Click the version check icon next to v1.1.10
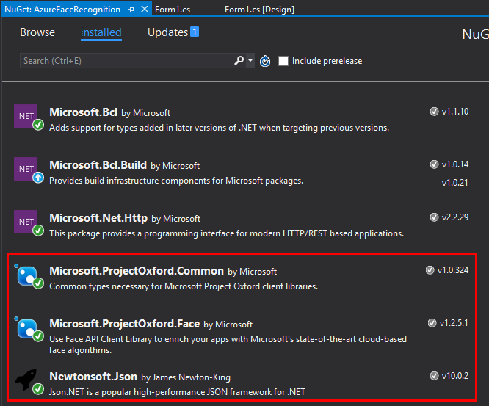Image resolution: width=489 pixels, height=406 pixels. pyautogui.click(x=434, y=112)
